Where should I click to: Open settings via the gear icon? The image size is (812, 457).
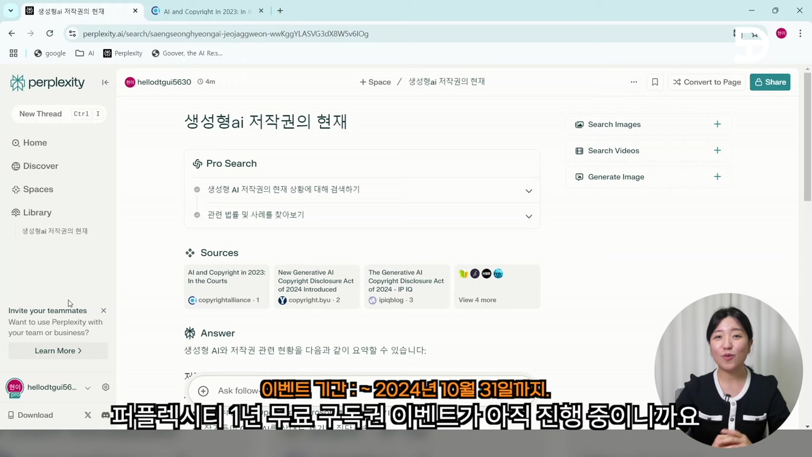click(106, 387)
